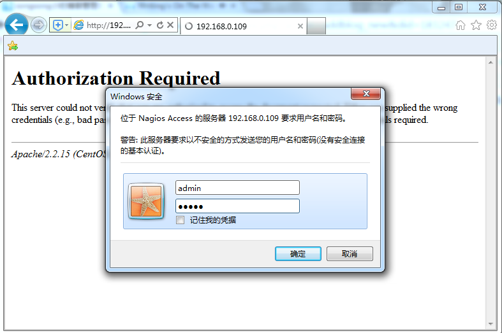Click the 取消 button
Viewport: 502px width, 333px height.
[x=350, y=254]
